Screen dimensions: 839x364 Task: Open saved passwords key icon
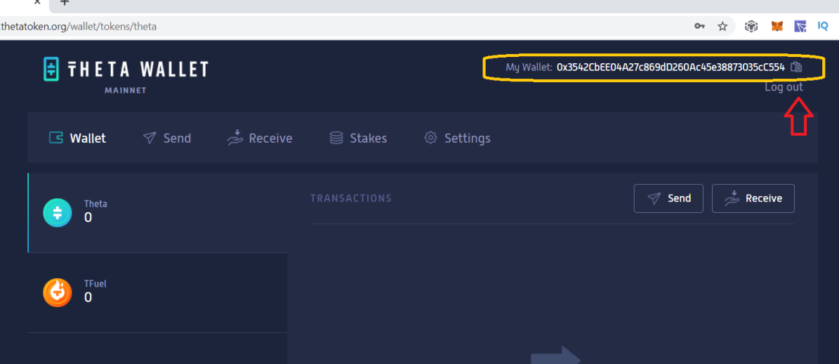[x=699, y=26]
